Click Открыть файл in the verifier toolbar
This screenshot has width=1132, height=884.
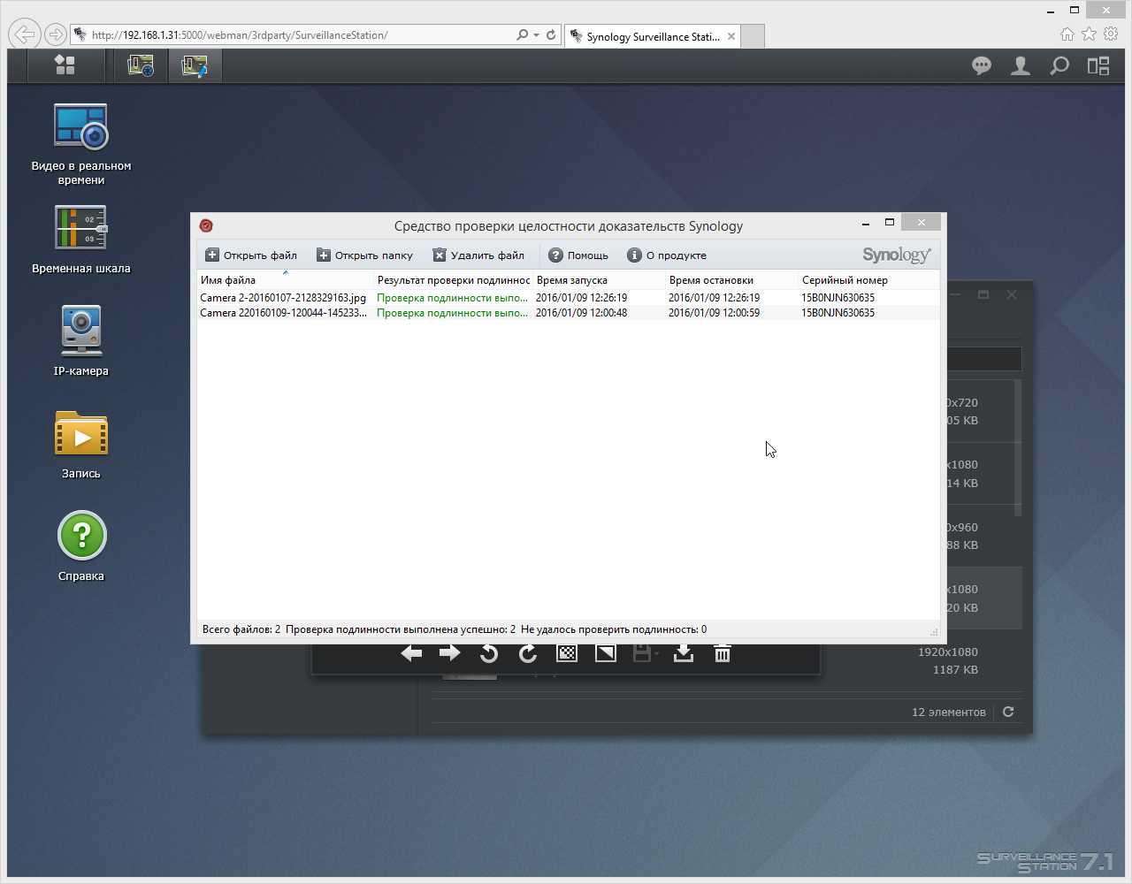pos(251,255)
